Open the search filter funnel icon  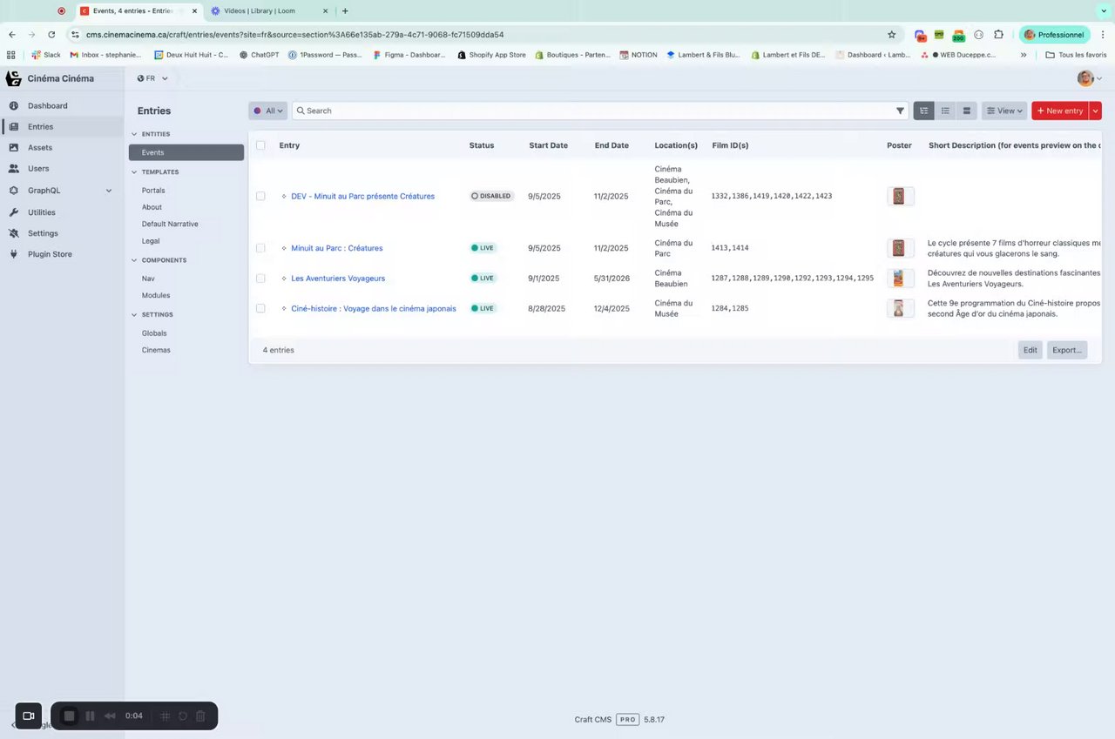tap(901, 111)
